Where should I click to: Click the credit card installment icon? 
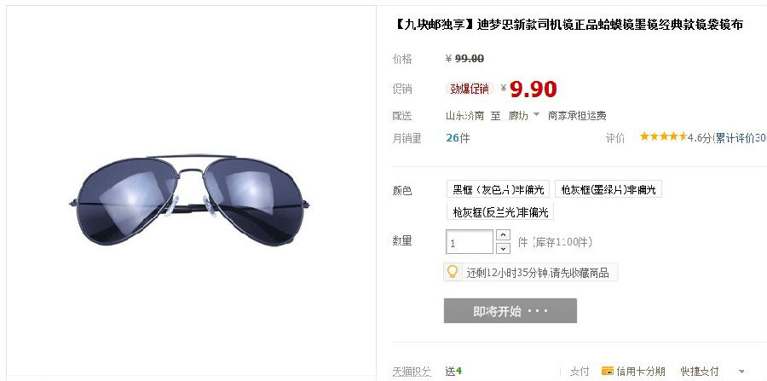pos(607,371)
